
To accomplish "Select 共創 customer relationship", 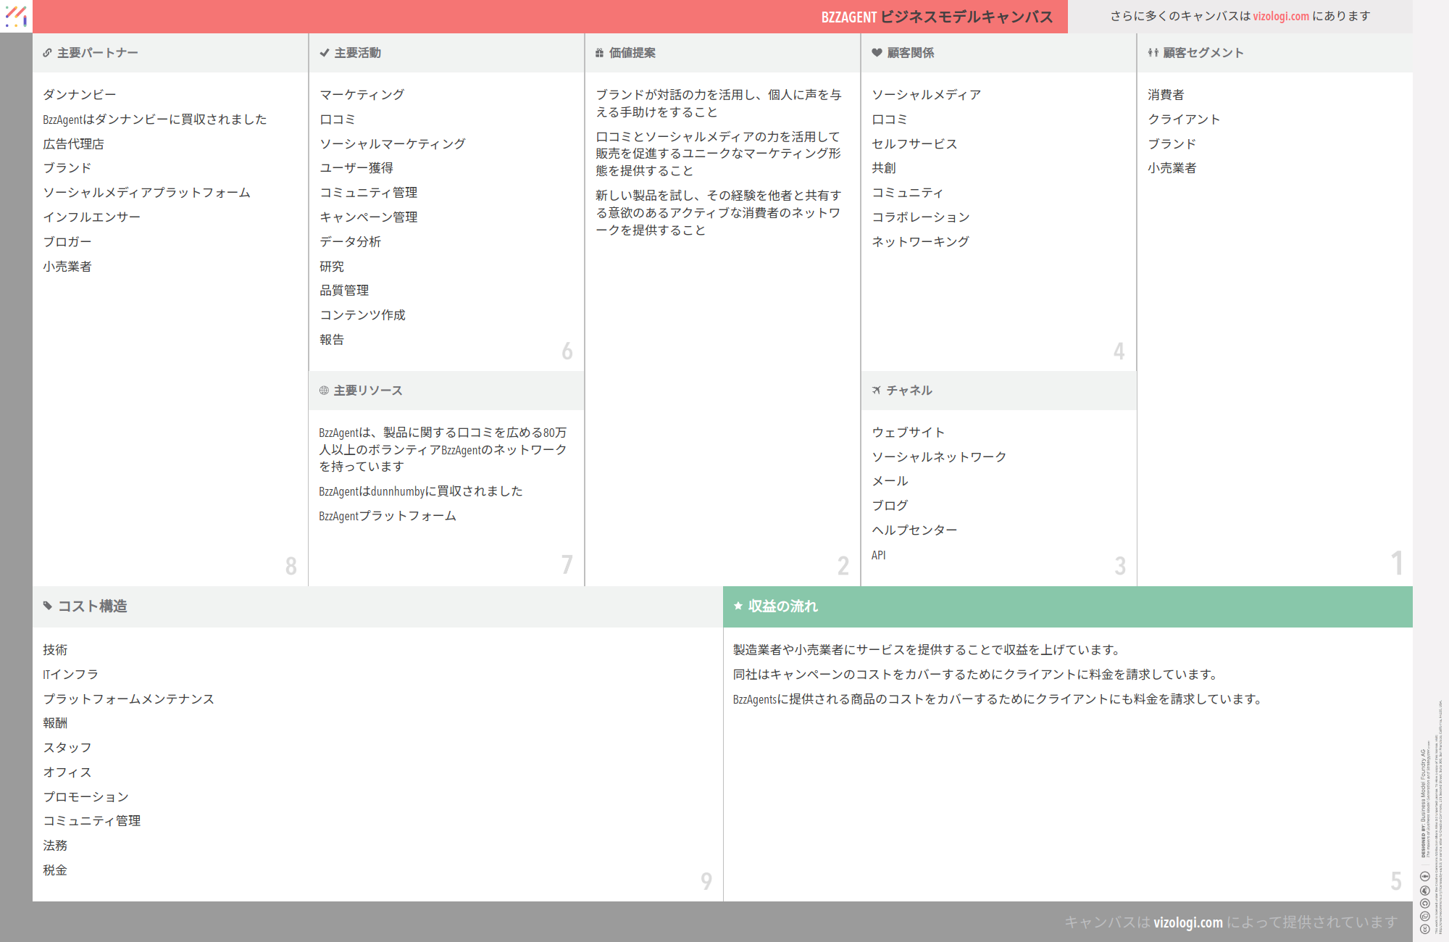I will pyautogui.click(x=884, y=168).
